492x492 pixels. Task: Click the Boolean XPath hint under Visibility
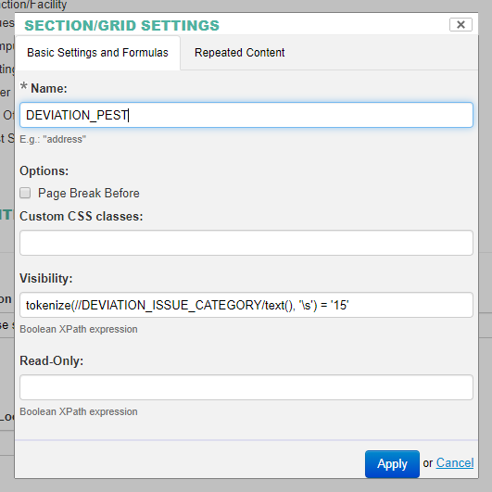pyautogui.click(x=79, y=329)
